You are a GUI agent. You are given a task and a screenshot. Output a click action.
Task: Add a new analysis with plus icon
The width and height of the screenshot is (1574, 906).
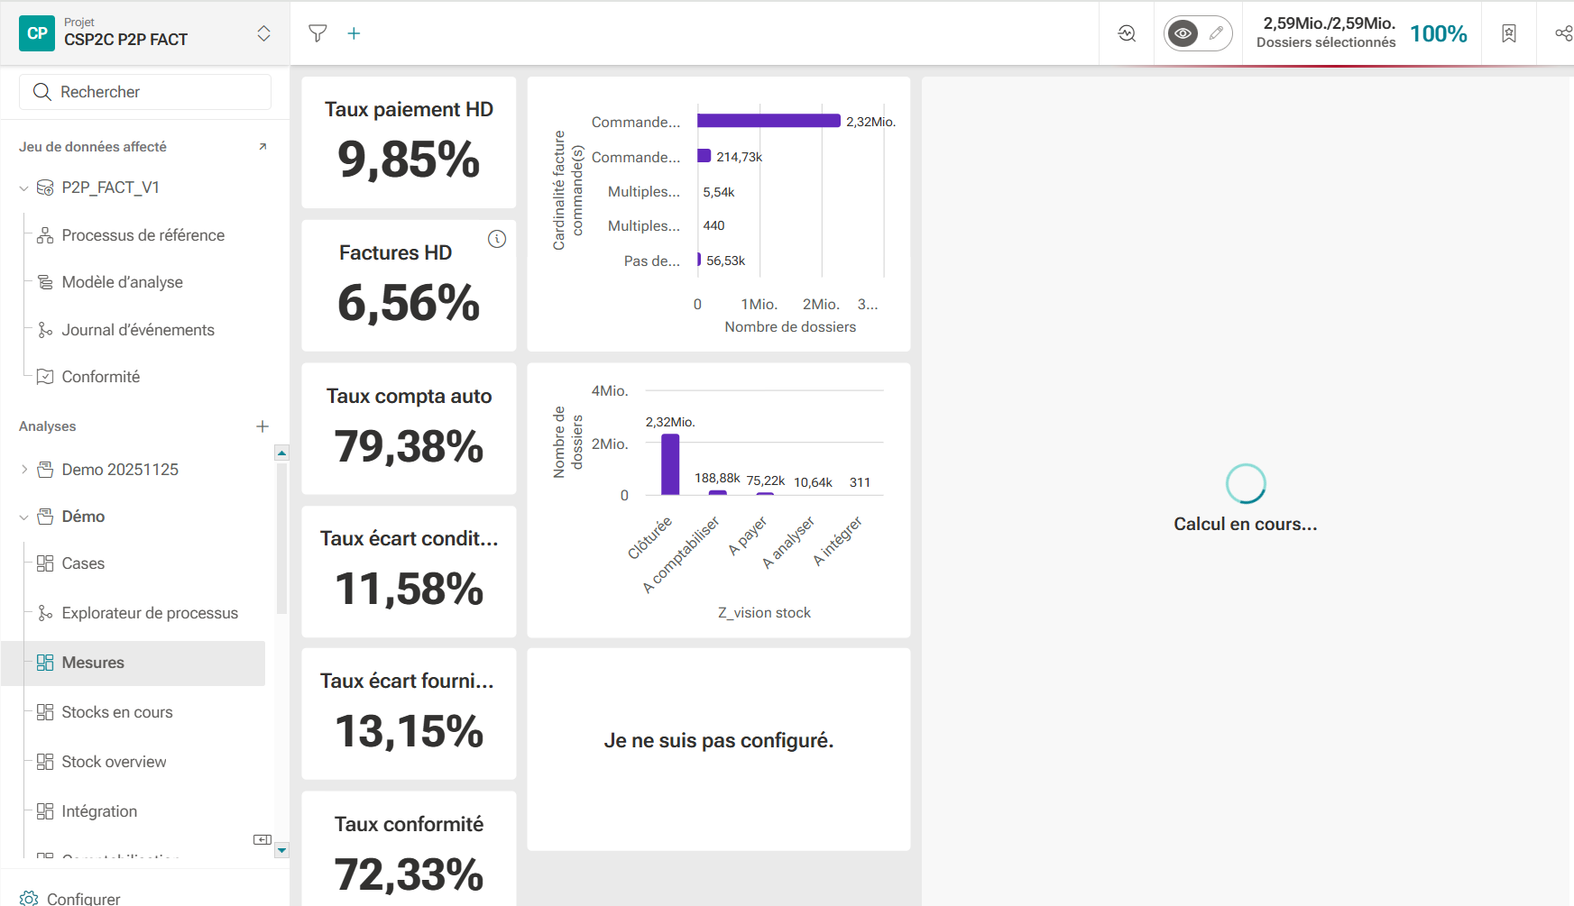pyautogui.click(x=262, y=426)
